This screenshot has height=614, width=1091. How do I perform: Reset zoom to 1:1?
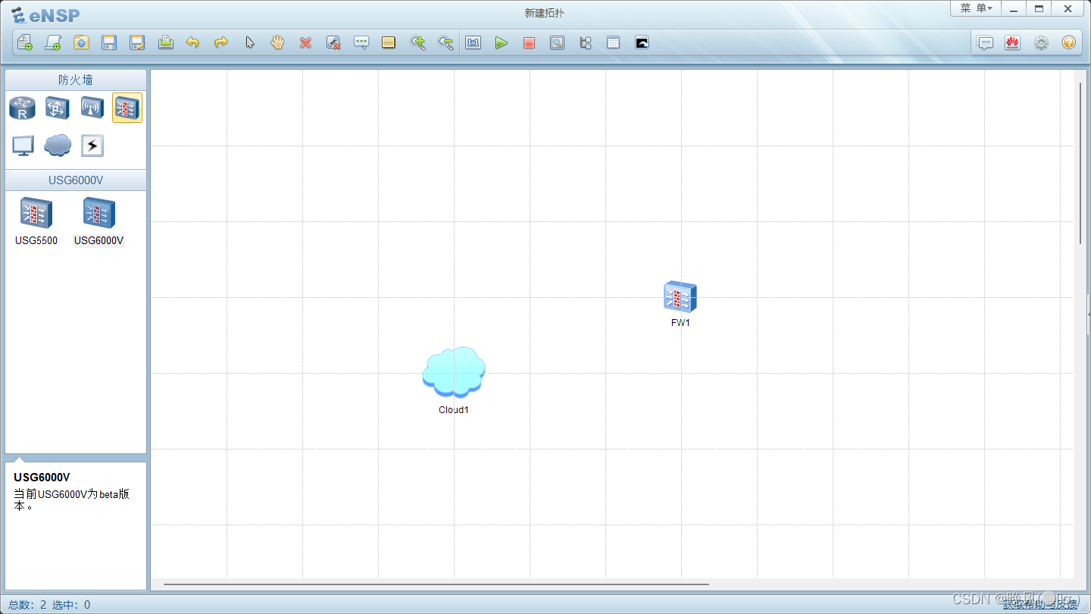(474, 42)
